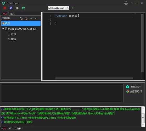Switch to the 引库 tab
Image resolution: width=146 pixels, height=131 pixels.
pyautogui.click(x=11, y=14)
